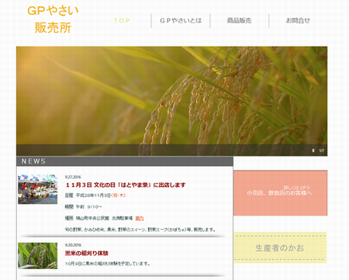Open the はとやま祭 market stall thumbnail

click(x=38, y=189)
